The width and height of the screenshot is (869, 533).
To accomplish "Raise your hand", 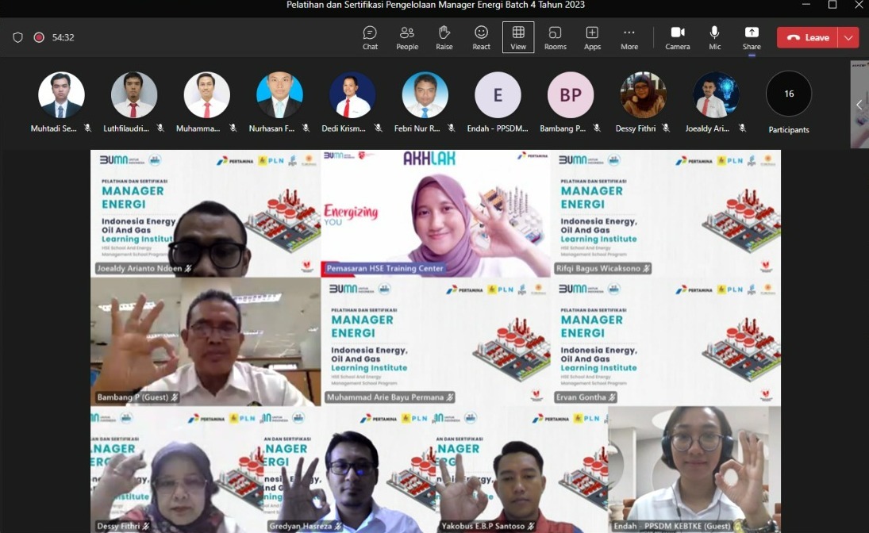I will pyautogui.click(x=444, y=36).
